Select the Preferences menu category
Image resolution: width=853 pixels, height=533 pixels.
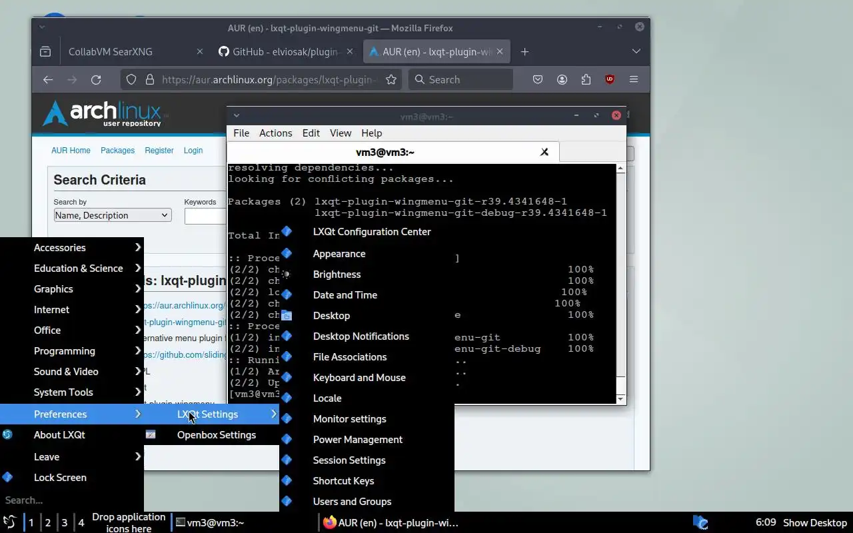click(72, 414)
